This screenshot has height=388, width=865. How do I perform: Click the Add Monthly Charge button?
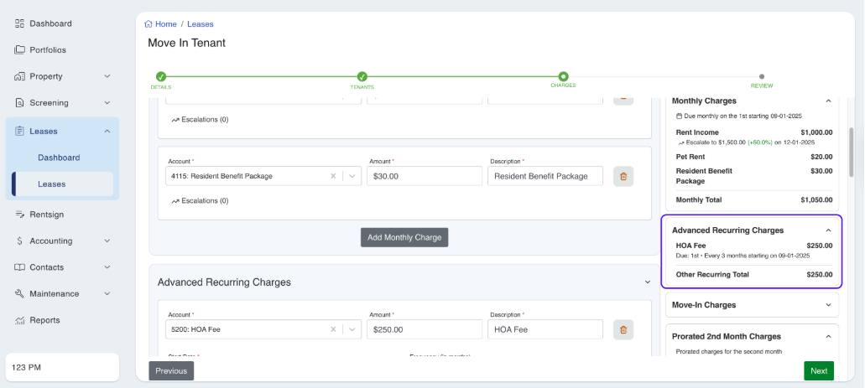404,237
